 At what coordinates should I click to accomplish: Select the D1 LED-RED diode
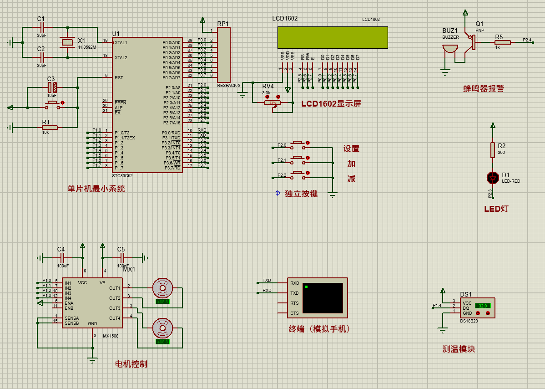point(492,177)
